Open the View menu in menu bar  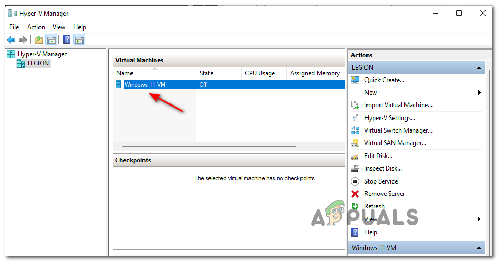click(x=59, y=27)
